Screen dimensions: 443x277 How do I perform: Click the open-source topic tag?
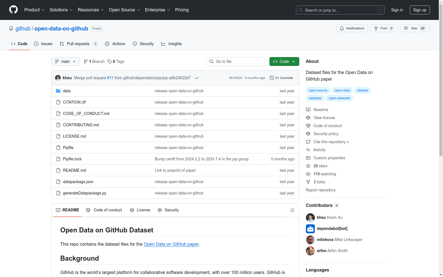(x=318, y=90)
